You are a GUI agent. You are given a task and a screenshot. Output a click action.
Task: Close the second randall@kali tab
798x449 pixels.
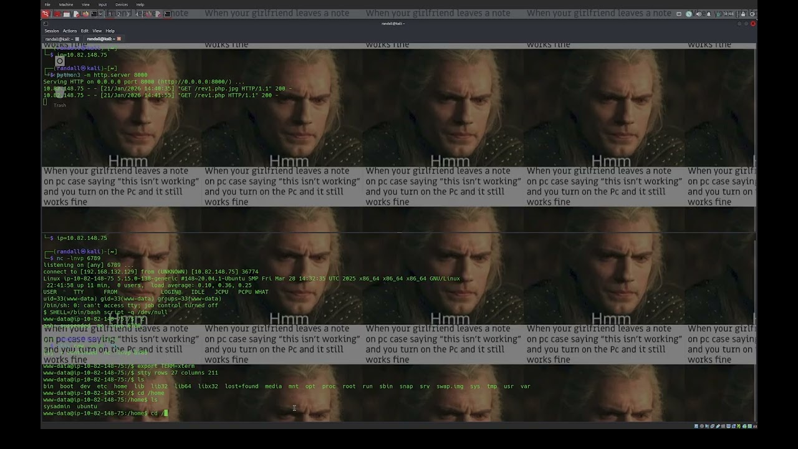point(118,39)
